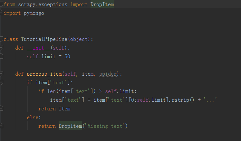Click 'self.limit:' at end of len comparison
This screenshot has height=141, width=241.
point(121,91)
